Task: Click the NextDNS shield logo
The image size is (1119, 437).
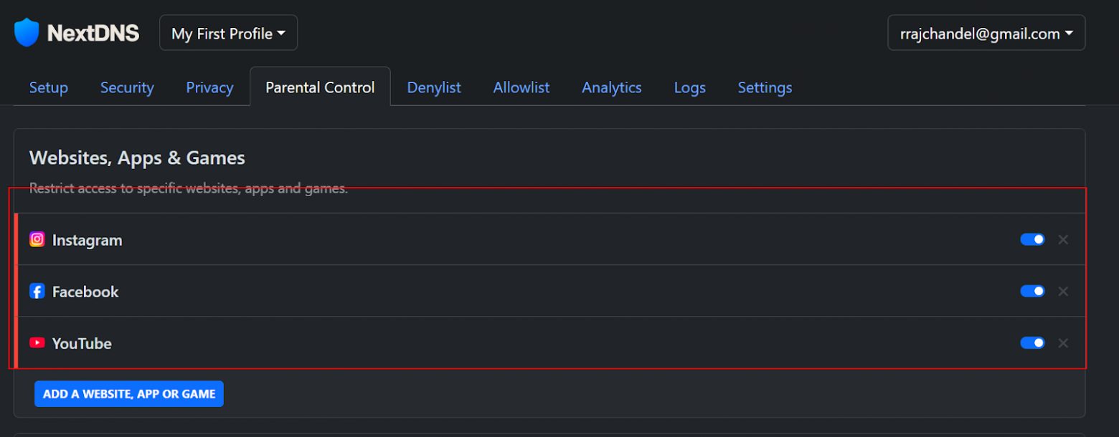Action: 27,33
